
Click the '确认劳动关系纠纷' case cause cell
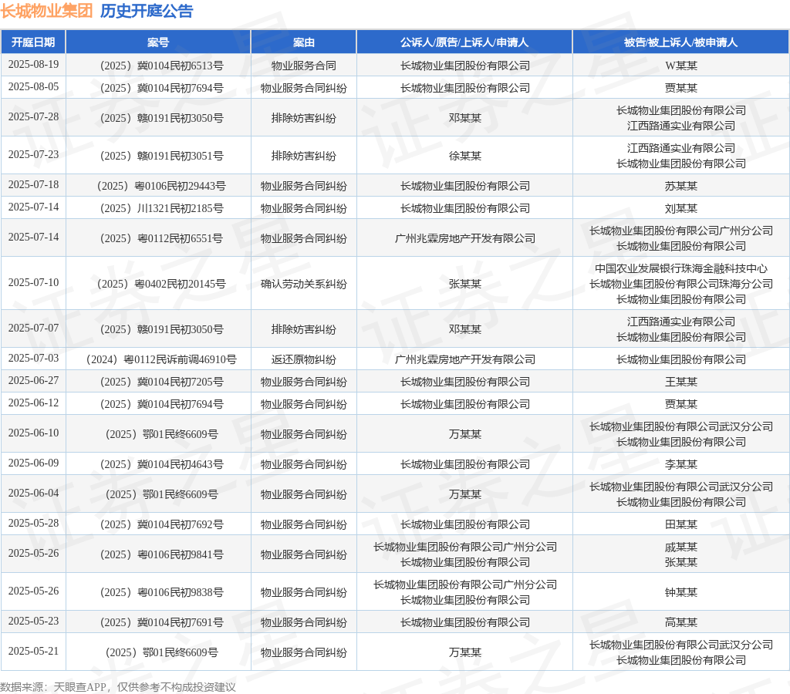pyautogui.click(x=304, y=284)
